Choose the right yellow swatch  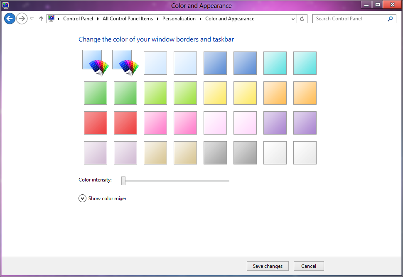click(245, 93)
